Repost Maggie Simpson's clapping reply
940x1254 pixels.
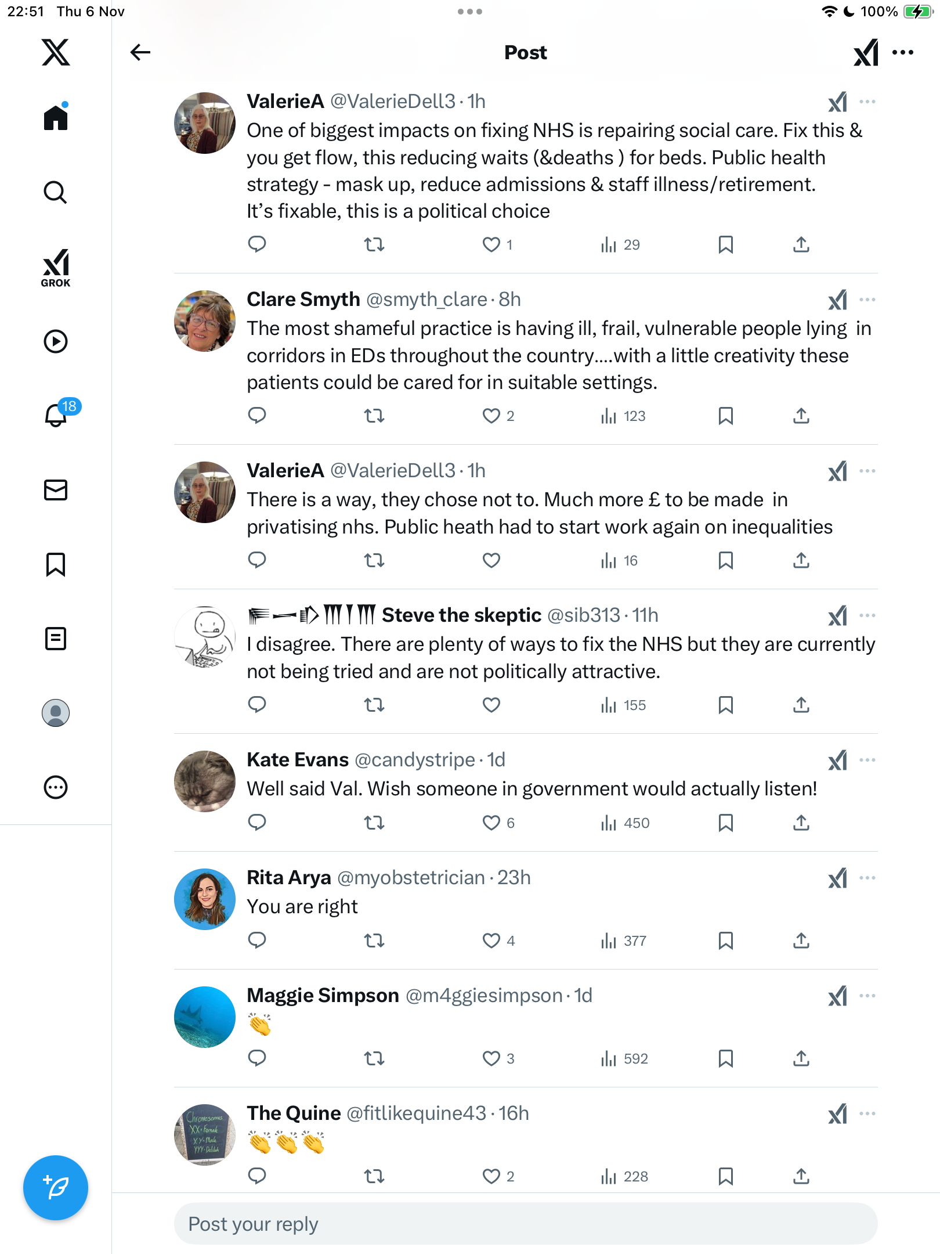coord(374,1058)
